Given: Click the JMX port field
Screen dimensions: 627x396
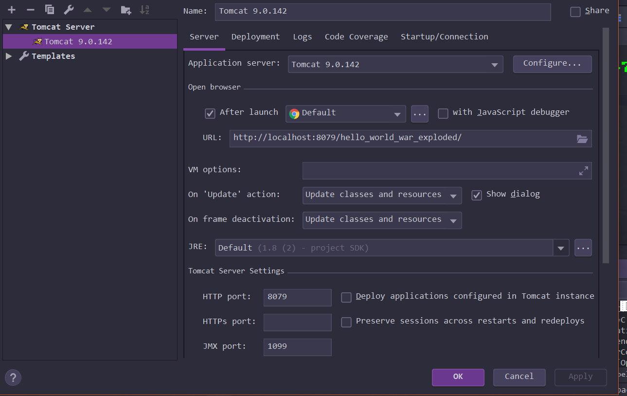Looking at the screenshot, I should tap(298, 347).
